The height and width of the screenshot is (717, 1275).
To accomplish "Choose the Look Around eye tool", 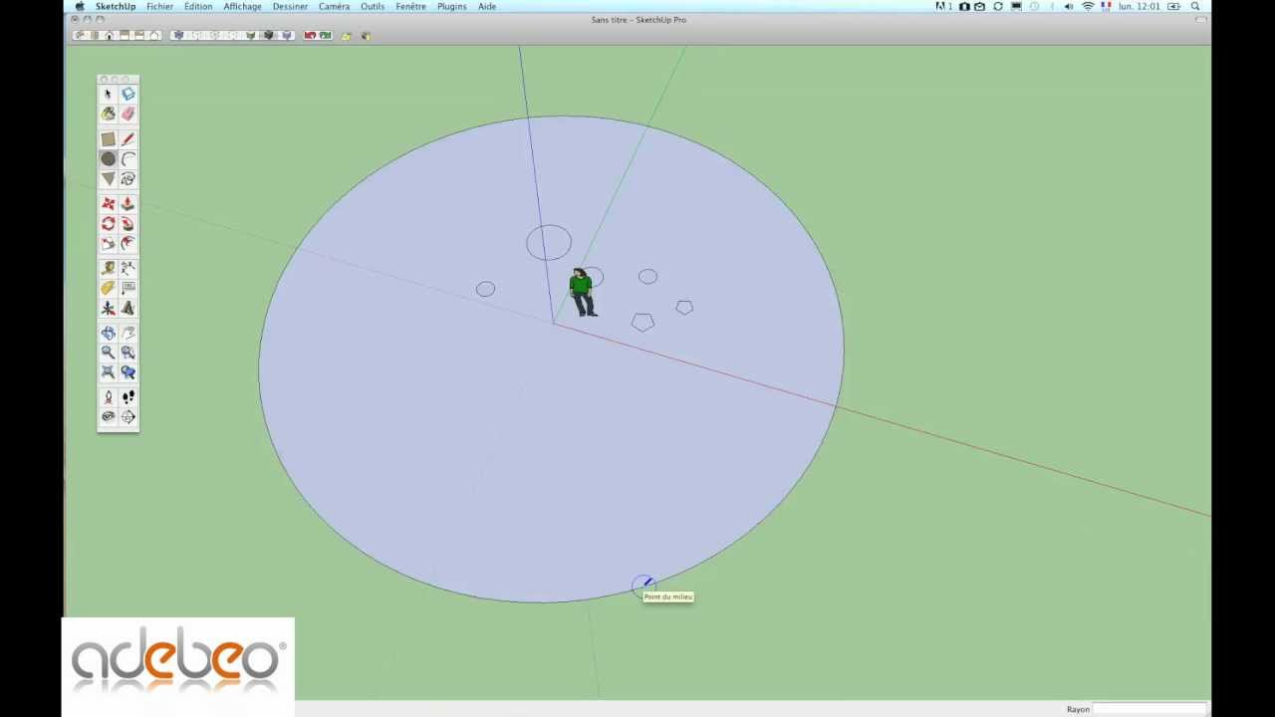I will coord(108,417).
